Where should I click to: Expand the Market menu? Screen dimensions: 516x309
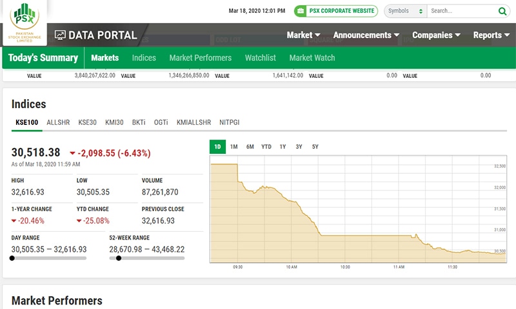[303, 35]
